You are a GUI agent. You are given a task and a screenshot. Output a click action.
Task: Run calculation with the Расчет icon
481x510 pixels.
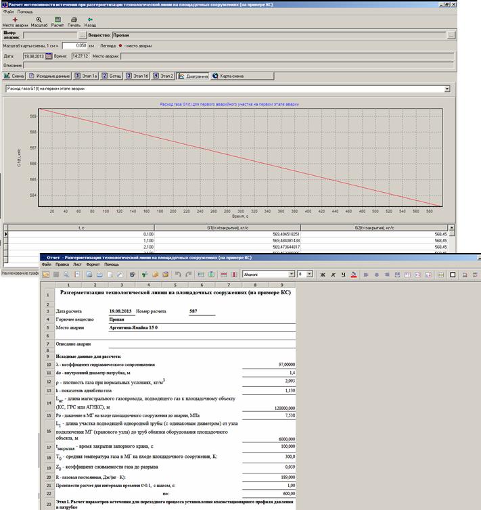(58, 20)
